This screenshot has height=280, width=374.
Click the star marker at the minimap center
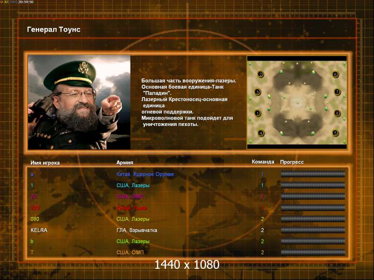click(297, 103)
